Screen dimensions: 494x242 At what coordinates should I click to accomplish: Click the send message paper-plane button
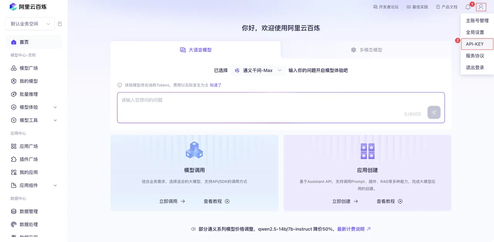click(x=434, y=113)
